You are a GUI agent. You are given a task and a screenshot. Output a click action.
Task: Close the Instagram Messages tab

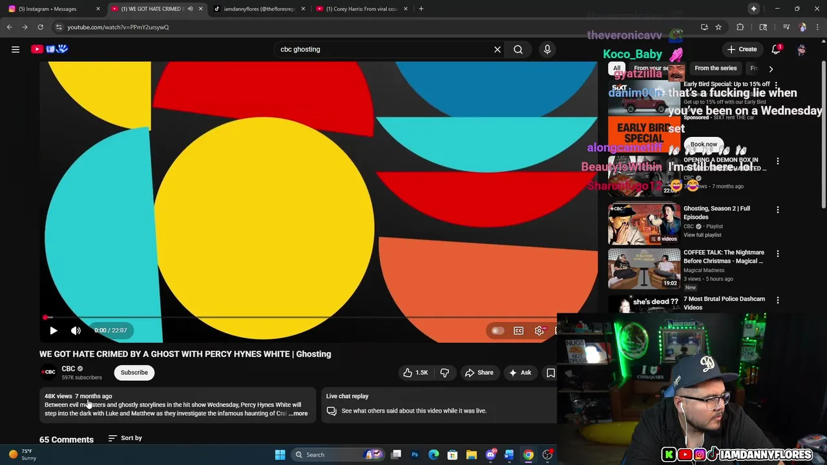[x=98, y=9]
